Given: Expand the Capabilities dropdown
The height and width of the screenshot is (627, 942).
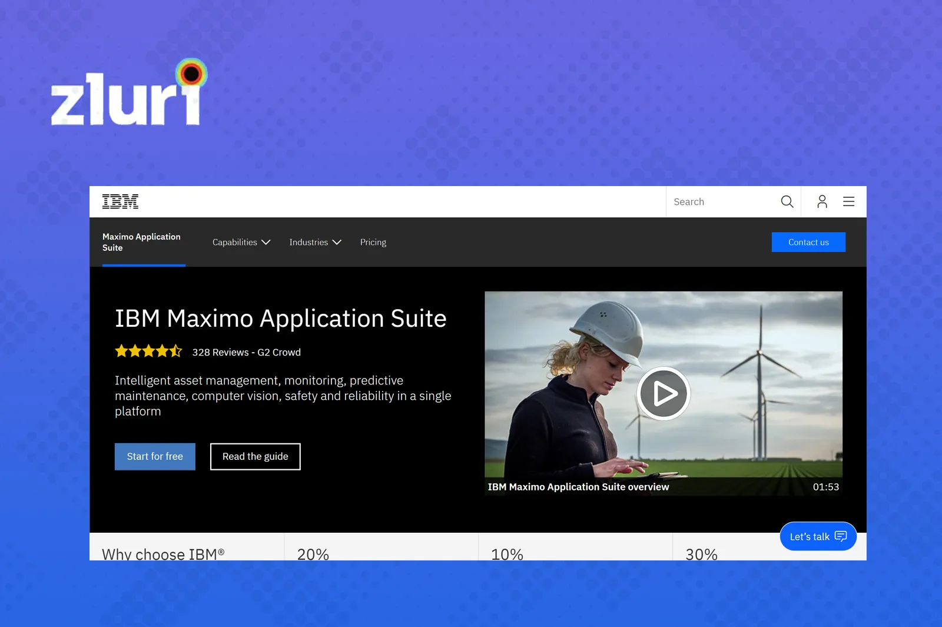Looking at the screenshot, I should [241, 242].
